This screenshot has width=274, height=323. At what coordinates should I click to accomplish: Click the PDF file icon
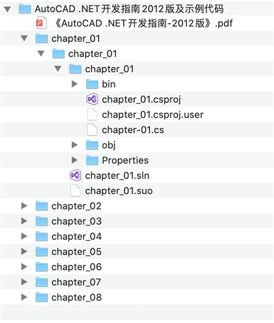[x=41, y=23]
